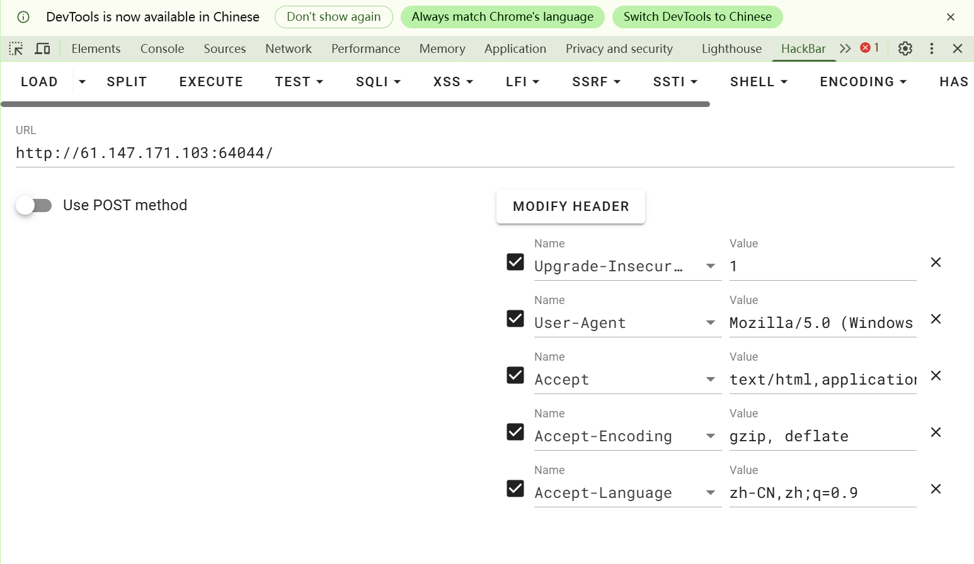
Task: Show more DevTools tabs chevron
Action: [845, 48]
